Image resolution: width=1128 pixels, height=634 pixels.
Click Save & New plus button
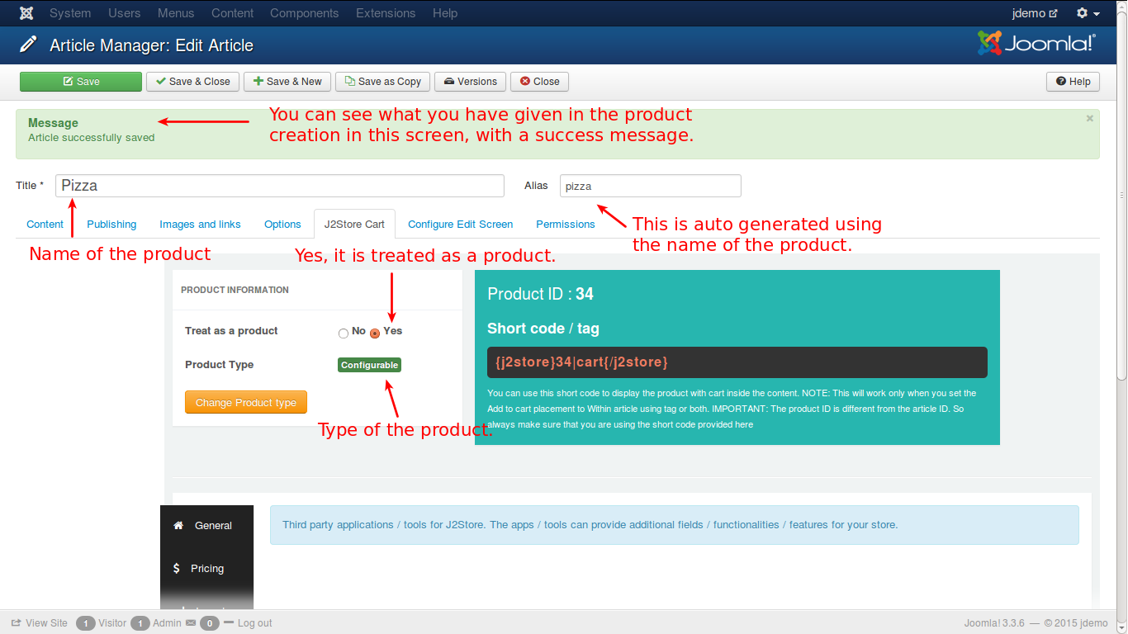(x=287, y=82)
